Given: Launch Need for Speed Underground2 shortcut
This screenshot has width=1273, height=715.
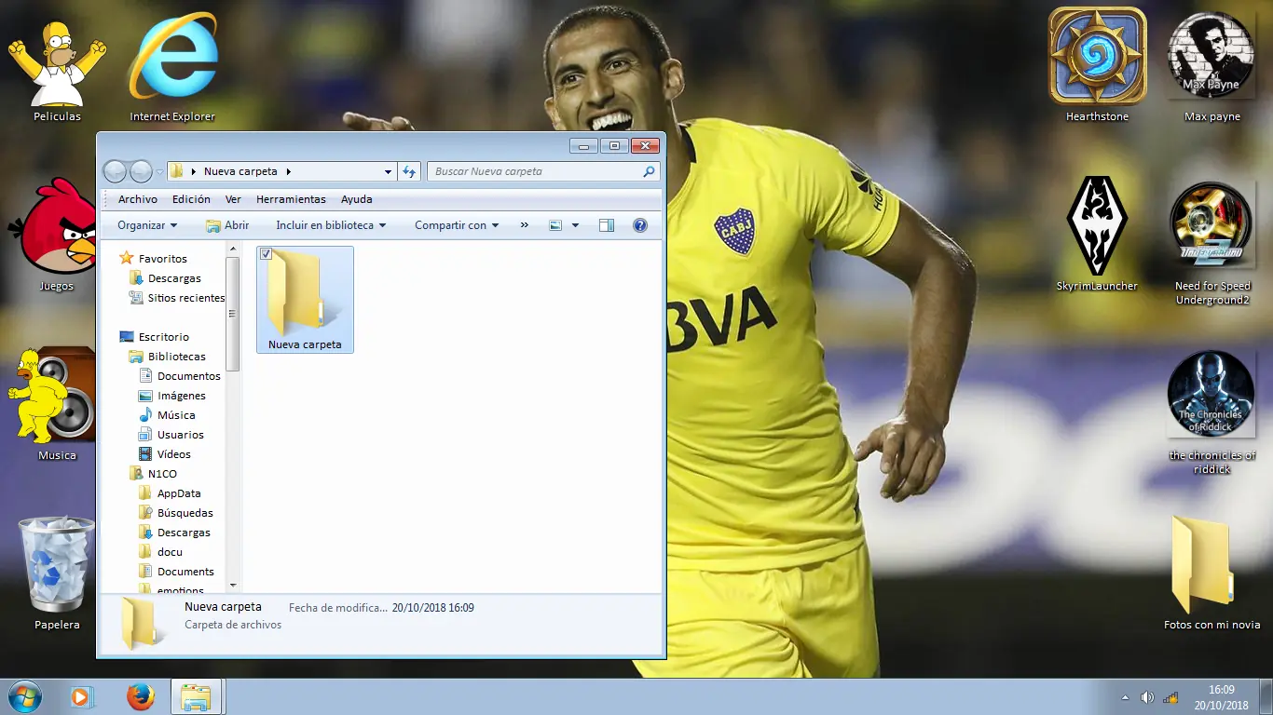Looking at the screenshot, I should pos(1211,242).
